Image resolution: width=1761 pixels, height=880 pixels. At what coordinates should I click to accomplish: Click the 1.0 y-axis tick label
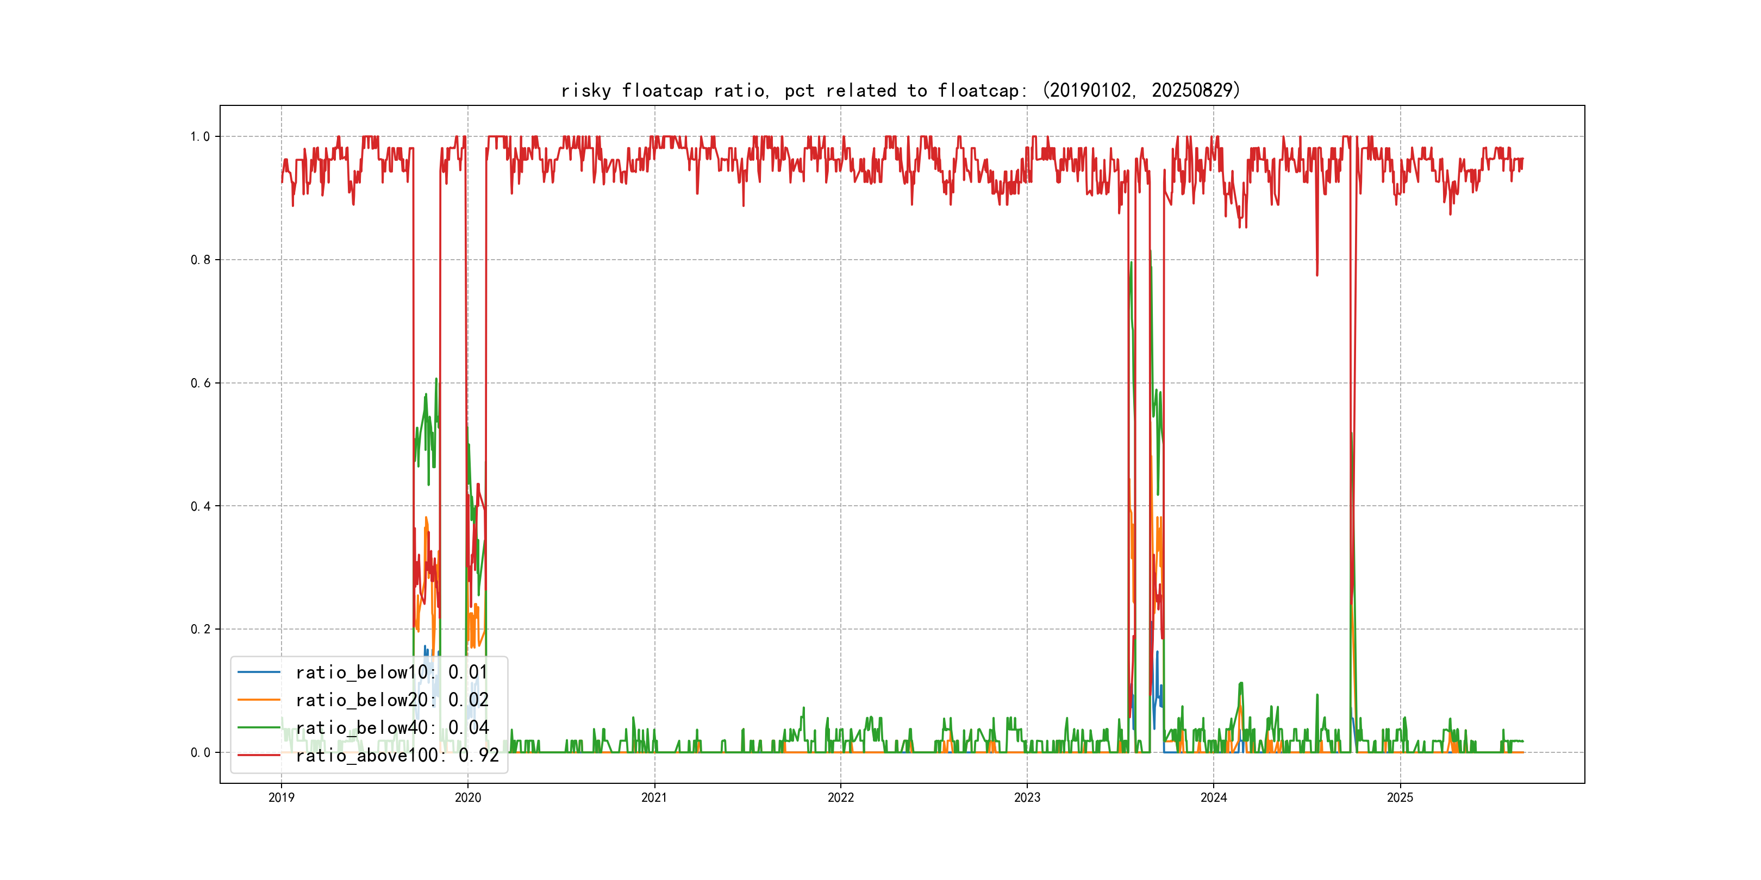[x=199, y=137]
